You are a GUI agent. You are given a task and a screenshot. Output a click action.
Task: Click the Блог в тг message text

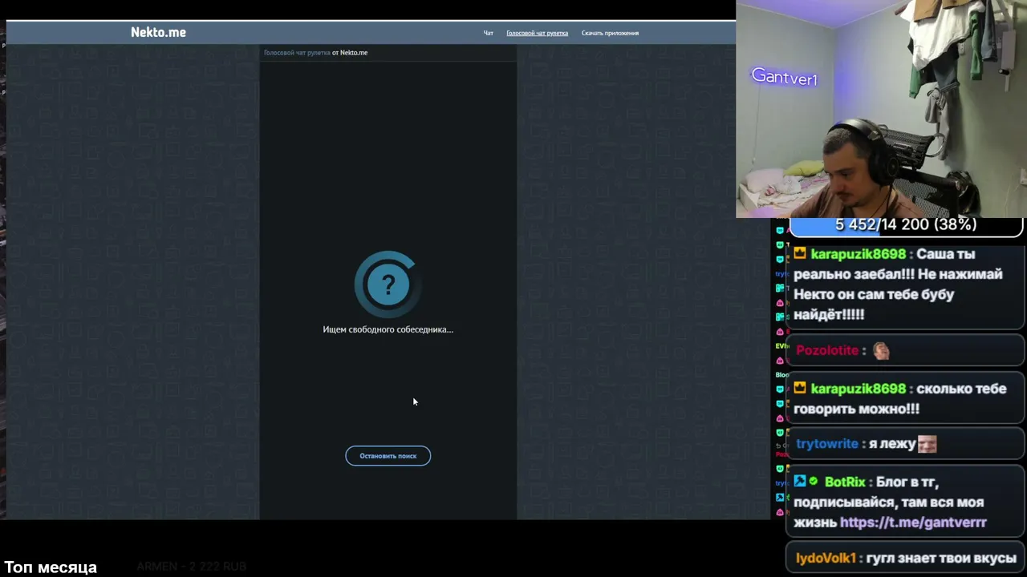pos(890,502)
